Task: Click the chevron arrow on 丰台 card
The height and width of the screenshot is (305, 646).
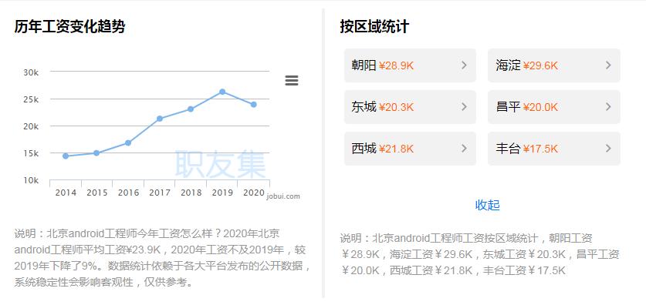Action: pyautogui.click(x=608, y=149)
